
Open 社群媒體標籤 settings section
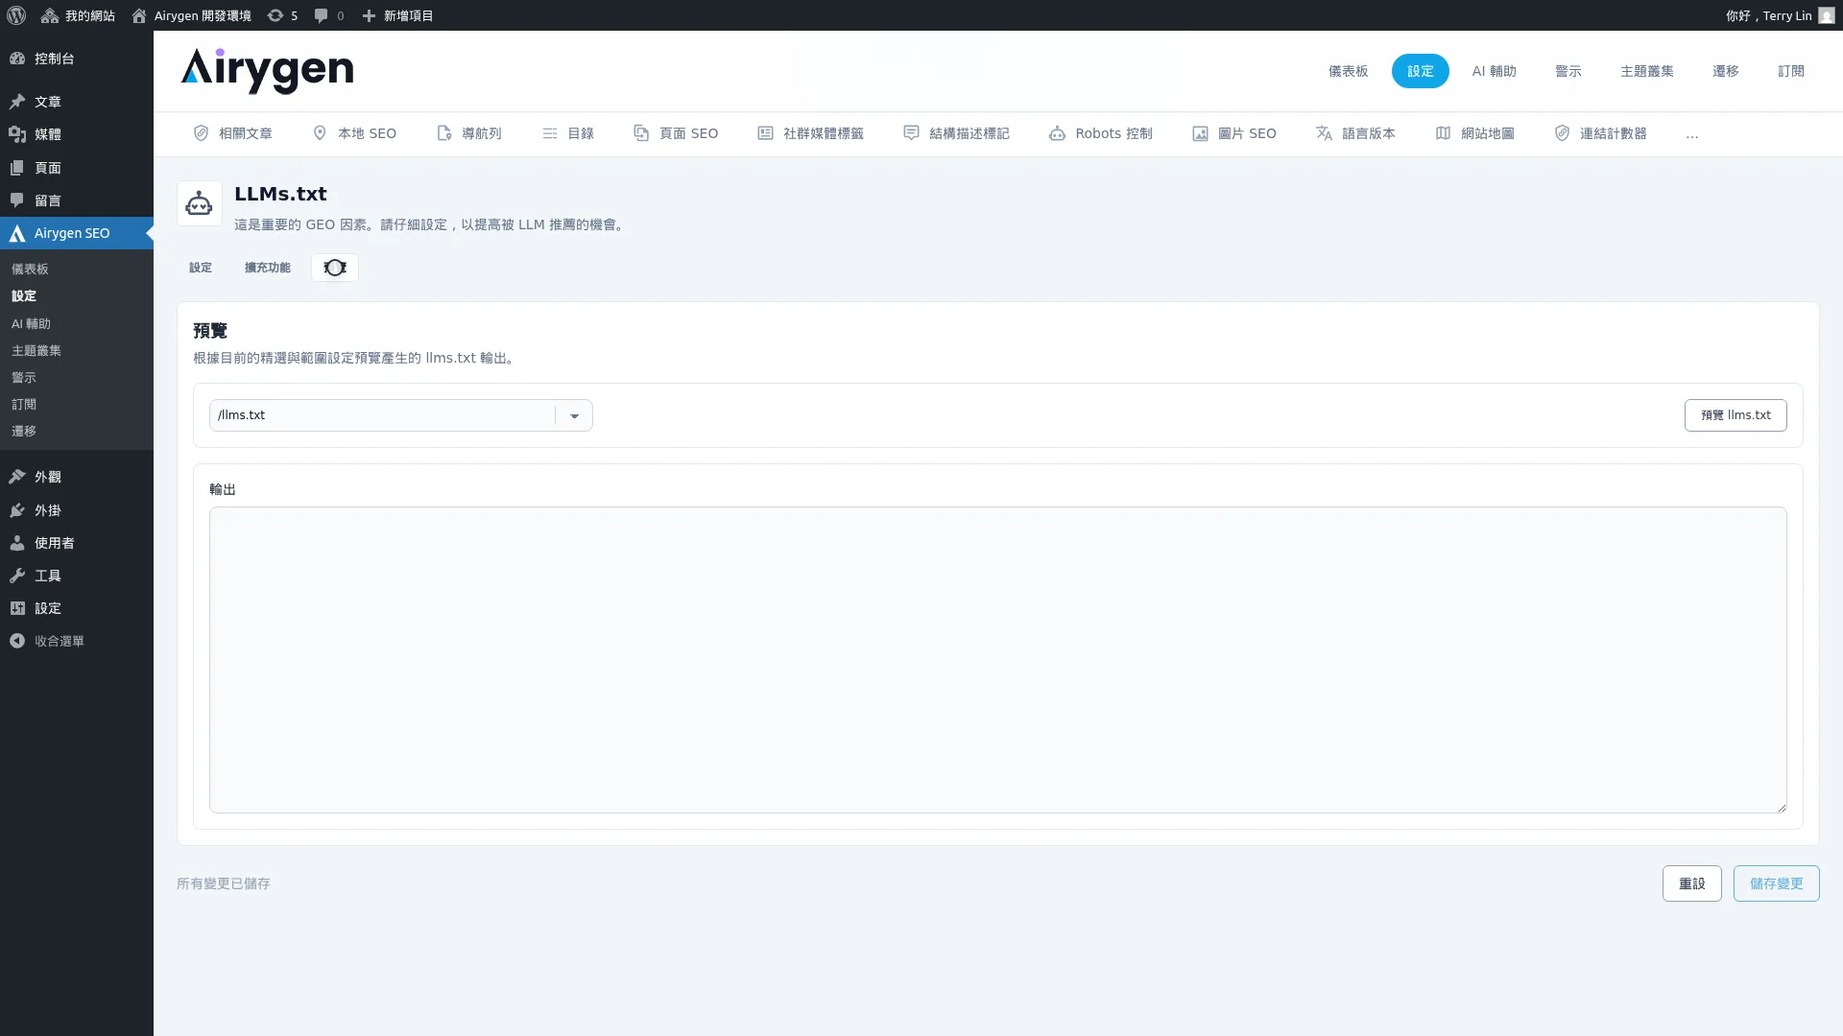tap(810, 133)
